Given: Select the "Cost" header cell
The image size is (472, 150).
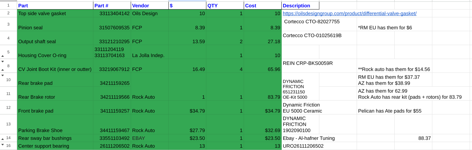Looking at the screenshot, I should pyautogui.click(x=263, y=6).
